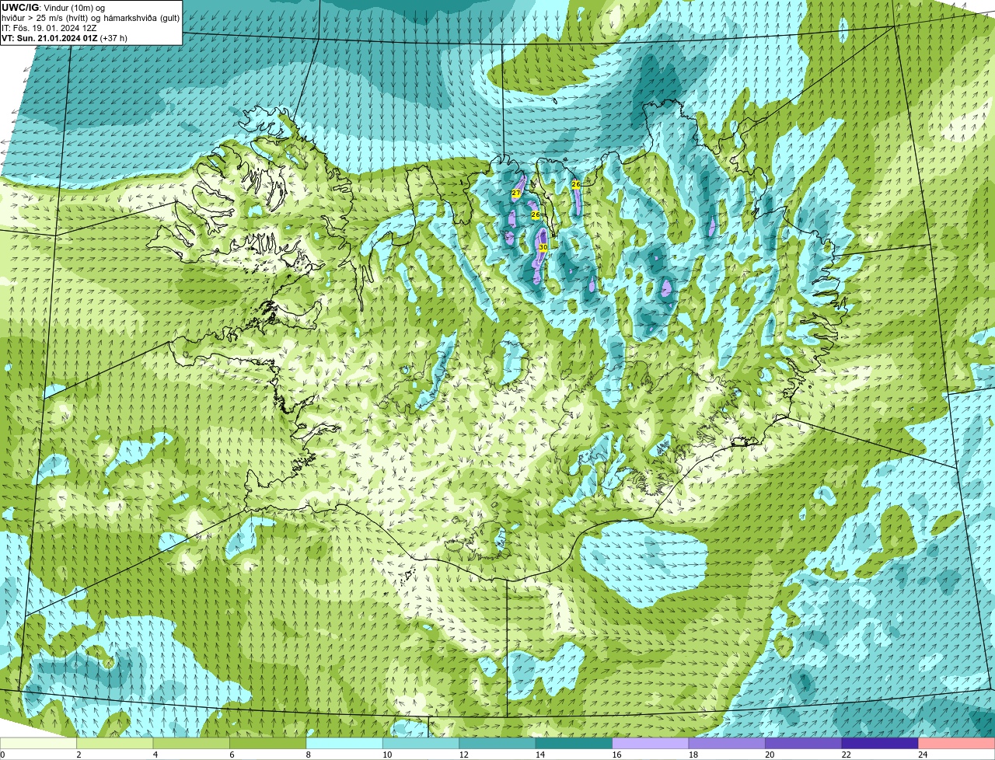The width and height of the screenshot is (995, 760).
Task: Click the yellow 27 max gust label
Action: tap(516, 193)
